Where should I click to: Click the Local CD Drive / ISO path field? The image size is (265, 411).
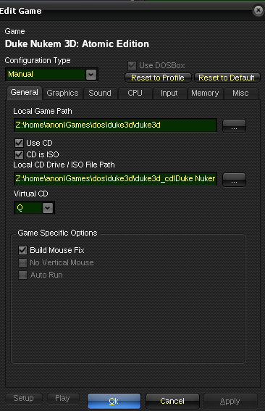tap(115, 179)
